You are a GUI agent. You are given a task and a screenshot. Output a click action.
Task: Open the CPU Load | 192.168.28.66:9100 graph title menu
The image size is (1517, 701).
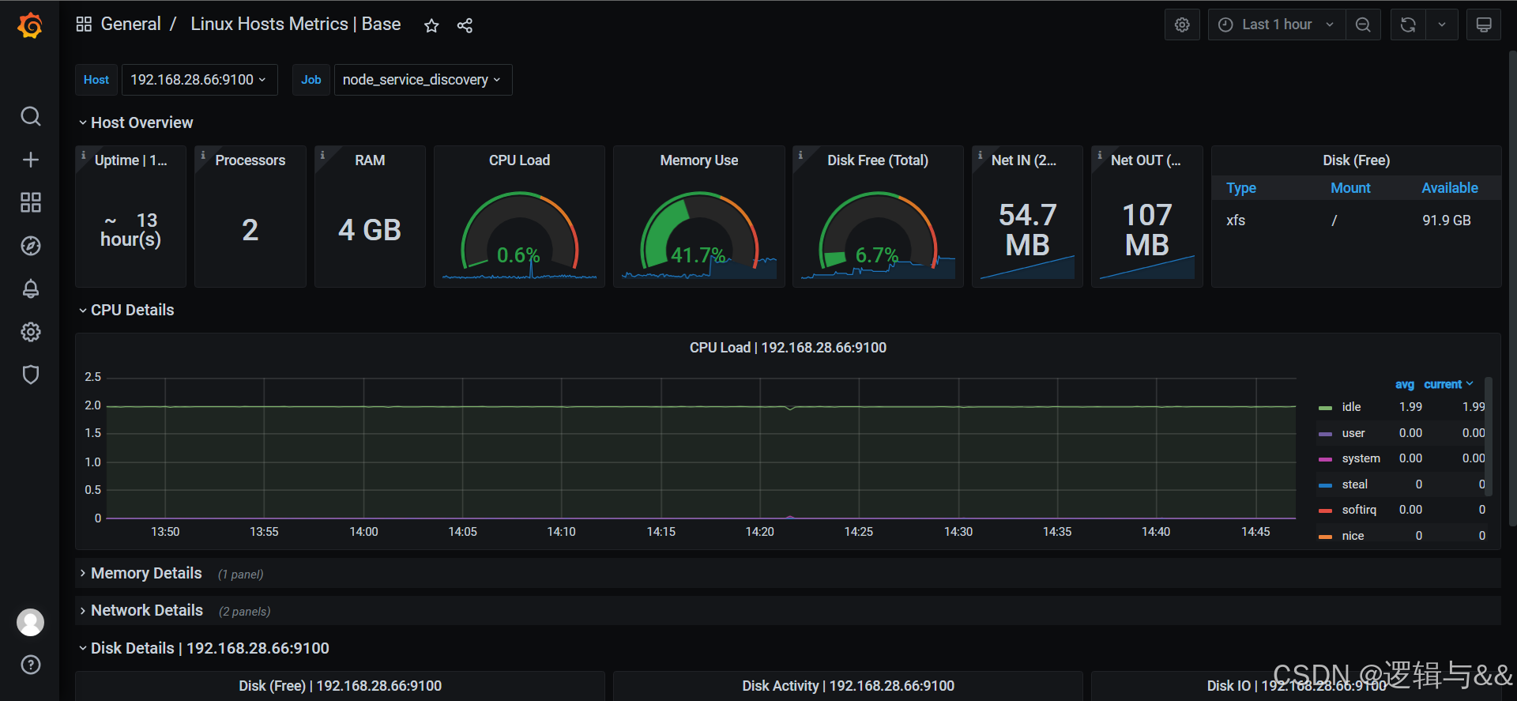click(788, 348)
